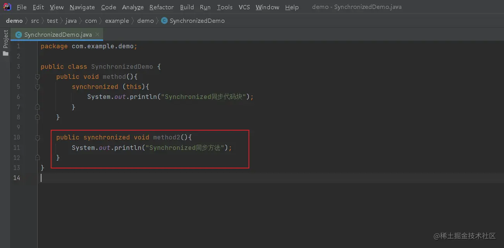Open the Refactor menu

point(162,7)
